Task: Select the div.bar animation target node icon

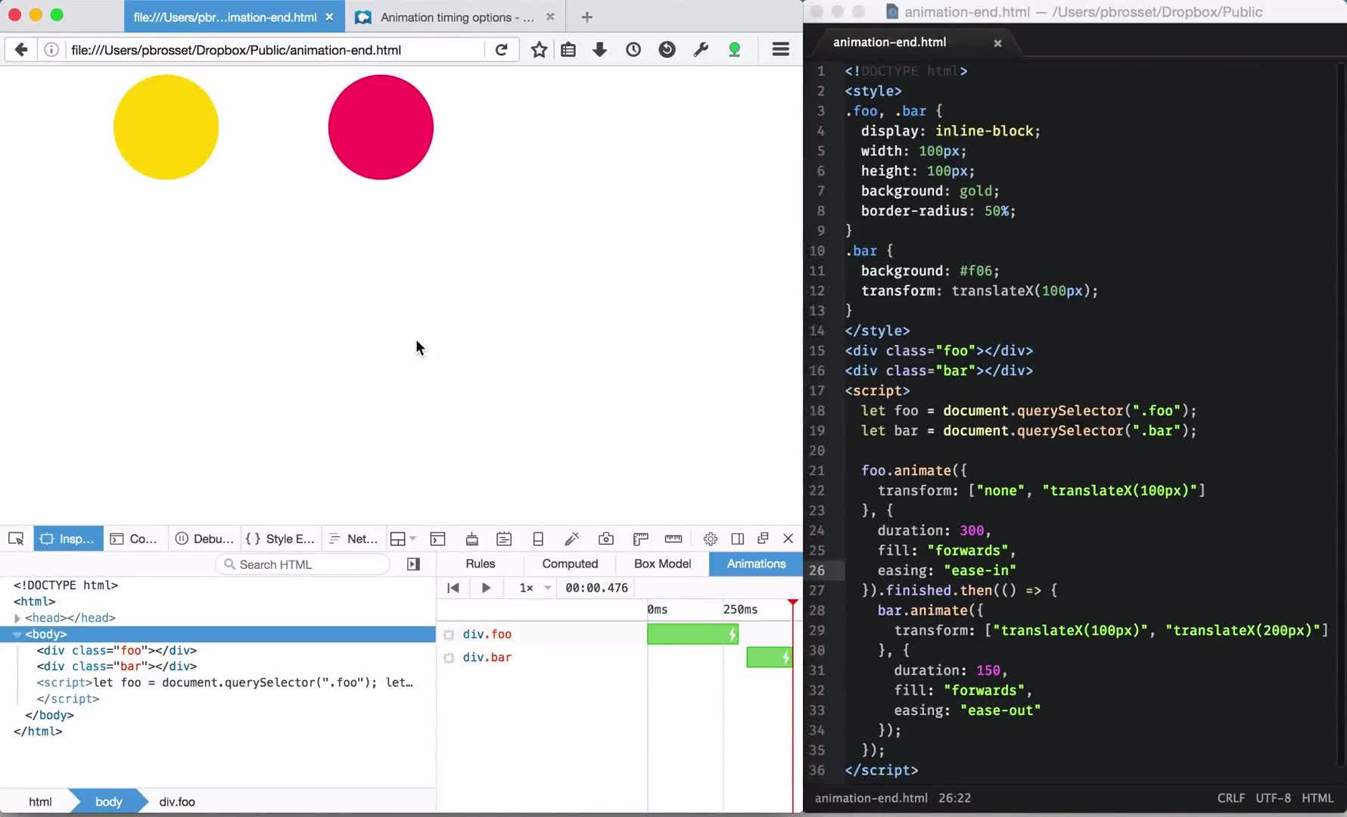Action: (449, 658)
